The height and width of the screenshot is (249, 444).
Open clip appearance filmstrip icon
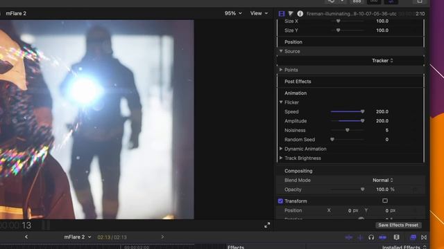[396, 237]
